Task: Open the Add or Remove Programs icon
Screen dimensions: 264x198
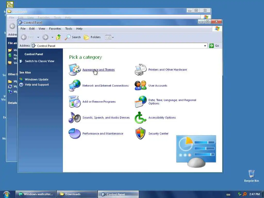Action: click(x=75, y=102)
